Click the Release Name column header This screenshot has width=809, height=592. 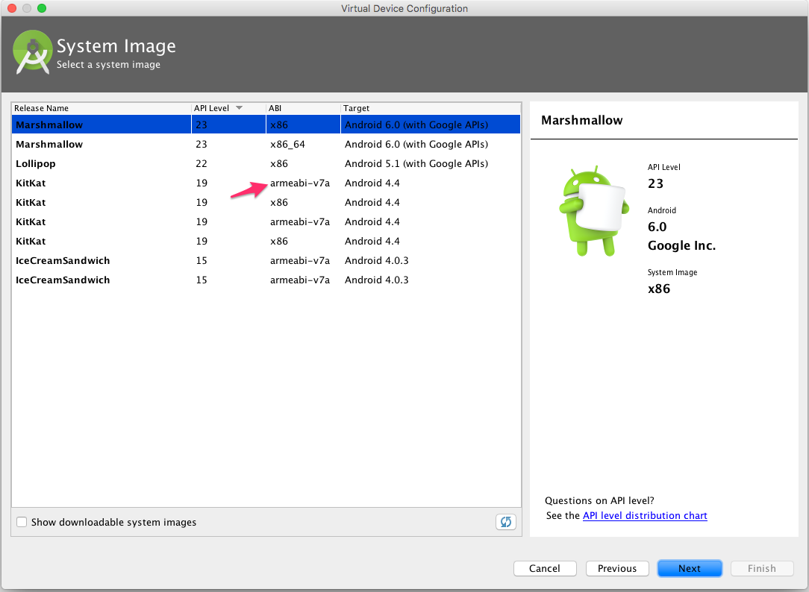(x=101, y=108)
